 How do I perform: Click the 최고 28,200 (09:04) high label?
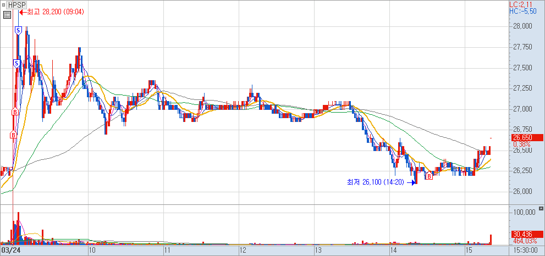coord(55,12)
